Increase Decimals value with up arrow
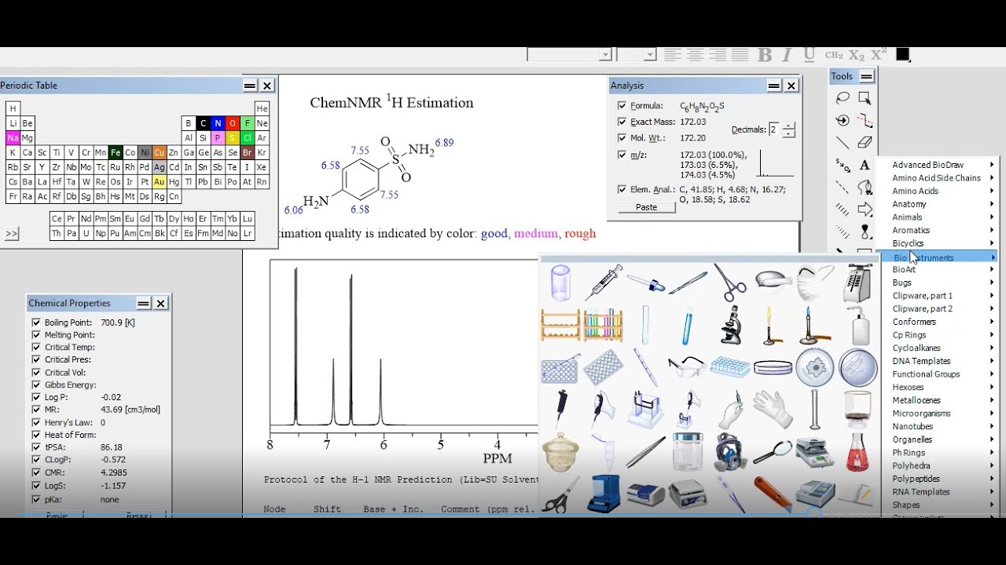This screenshot has width=1006, height=565. tap(789, 126)
